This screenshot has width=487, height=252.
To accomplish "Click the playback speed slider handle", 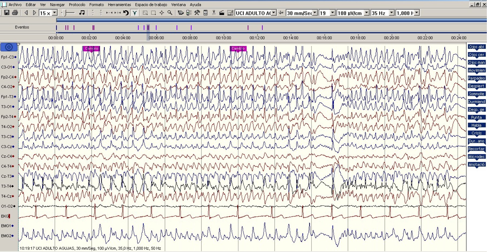I will pos(64,13).
